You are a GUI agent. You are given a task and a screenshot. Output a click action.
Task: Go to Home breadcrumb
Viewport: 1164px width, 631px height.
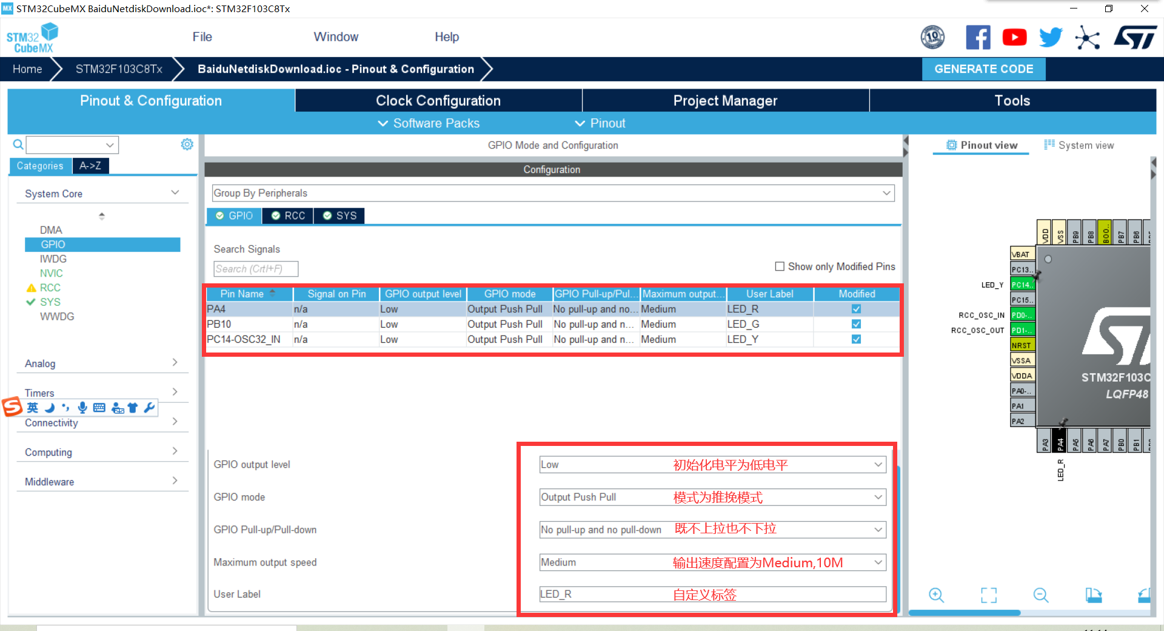(27, 69)
